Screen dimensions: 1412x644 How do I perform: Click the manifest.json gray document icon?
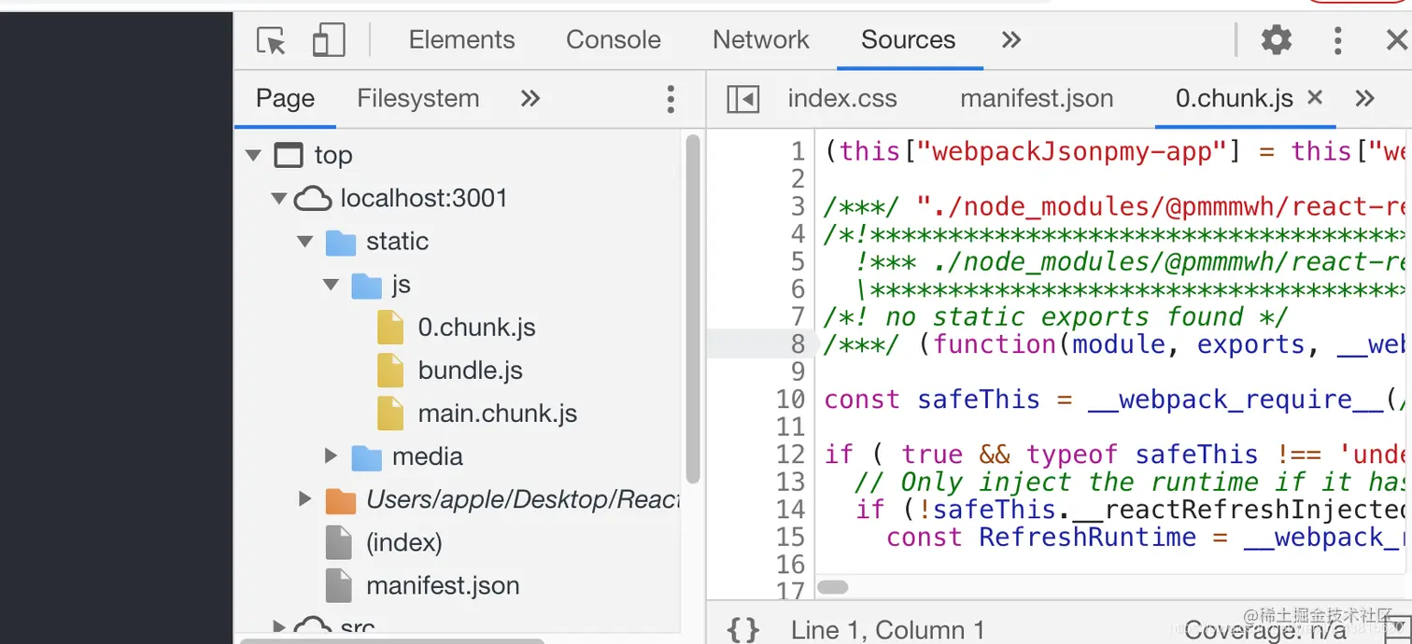(338, 585)
